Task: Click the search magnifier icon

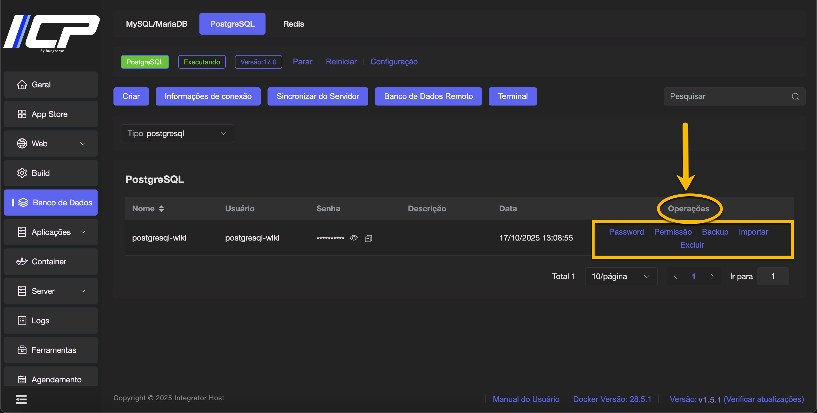Action: (x=795, y=96)
